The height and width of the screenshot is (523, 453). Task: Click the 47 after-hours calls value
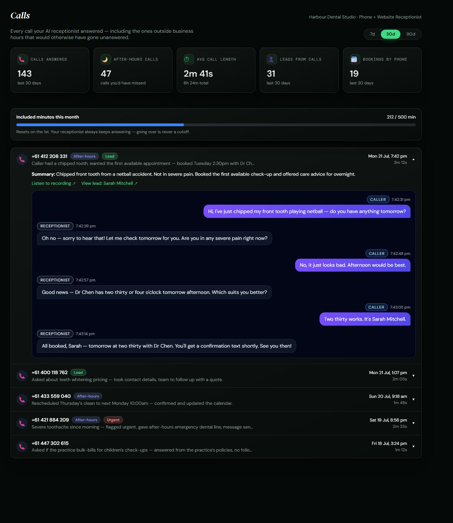click(106, 74)
